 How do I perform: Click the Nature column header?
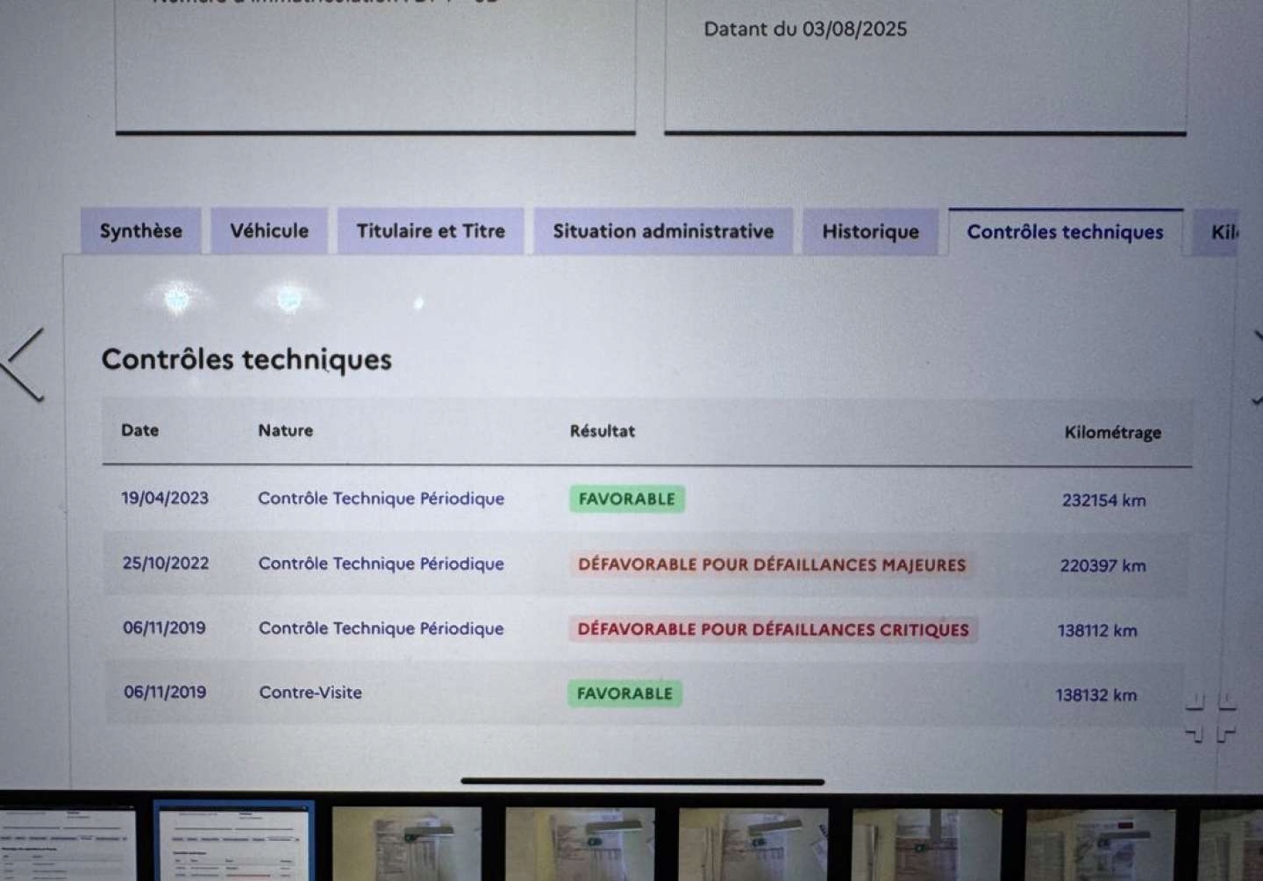pos(285,430)
